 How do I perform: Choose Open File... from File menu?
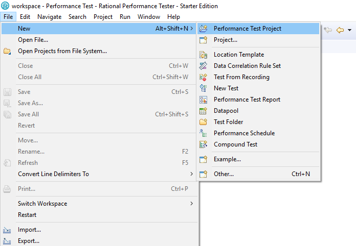pyautogui.click(x=33, y=40)
